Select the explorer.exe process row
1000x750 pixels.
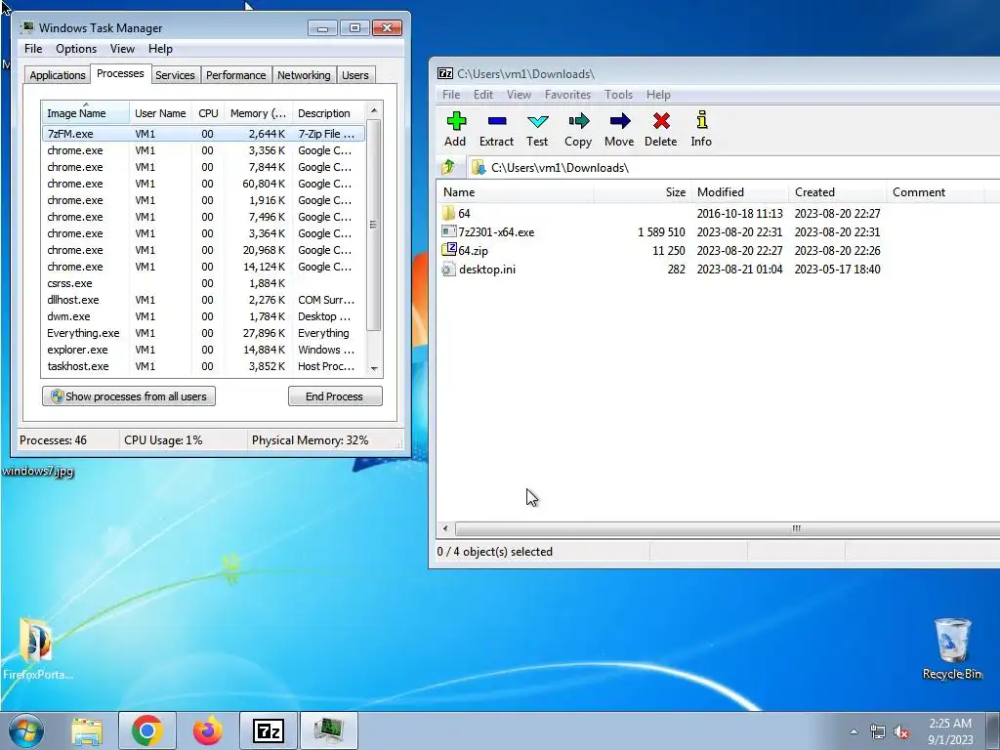tap(203, 350)
